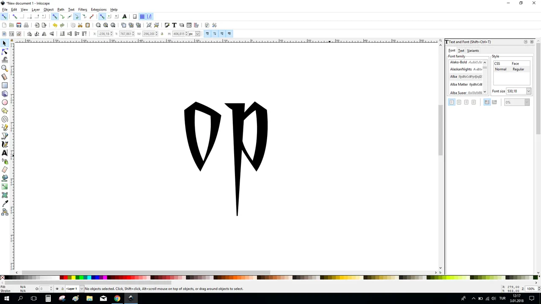
Task: Select the Zoom tool in toolbox
Action: point(5,68)
